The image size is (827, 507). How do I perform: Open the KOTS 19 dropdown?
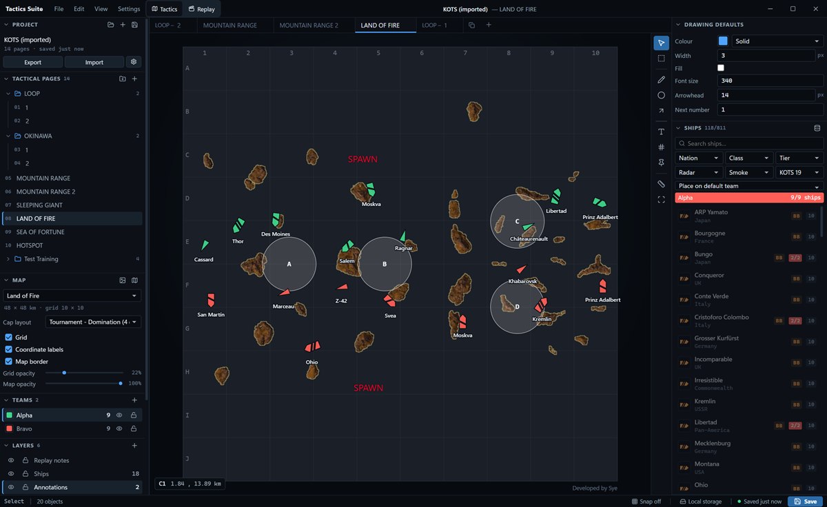click(799, 172)
